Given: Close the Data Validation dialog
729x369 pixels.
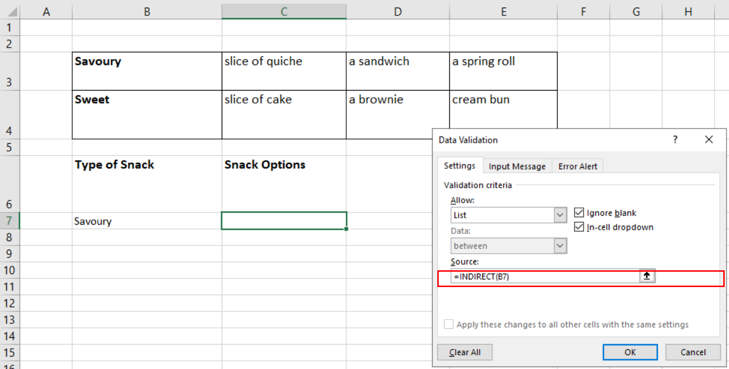Looking at the screenshot, I should pyautogui.click(x=709, y=139).
